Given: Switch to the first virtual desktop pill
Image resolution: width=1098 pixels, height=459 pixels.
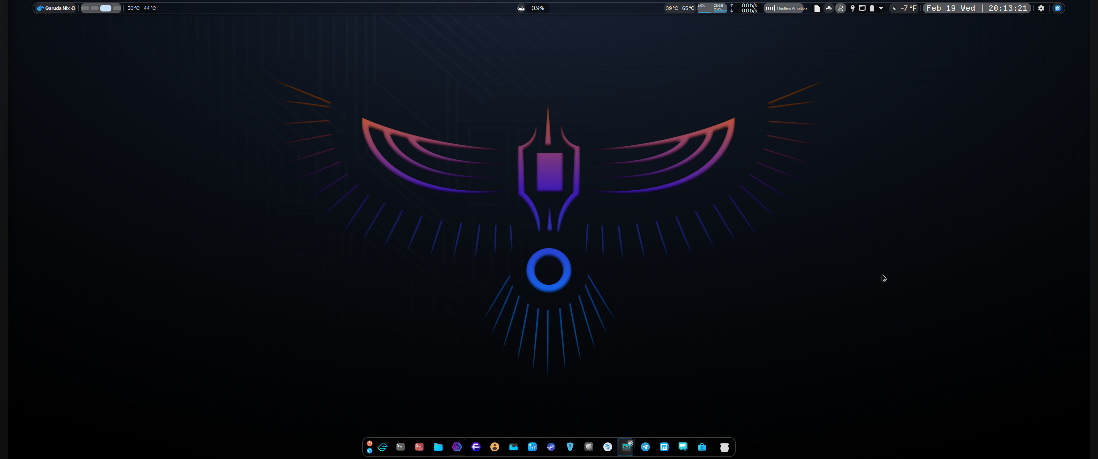Looking at the screenshot, I should 85,8.
